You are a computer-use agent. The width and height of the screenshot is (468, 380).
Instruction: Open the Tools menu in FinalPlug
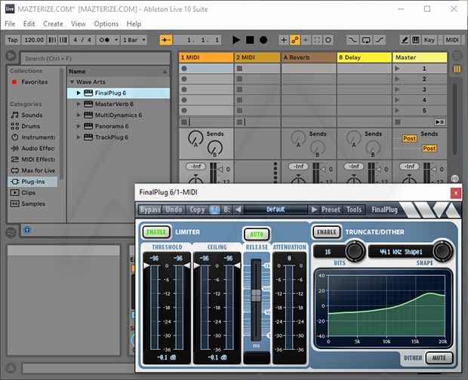[x=354, y=210]
